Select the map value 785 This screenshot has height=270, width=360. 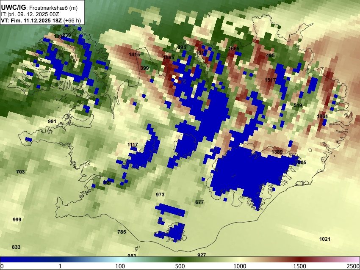[x=122, y=232]
